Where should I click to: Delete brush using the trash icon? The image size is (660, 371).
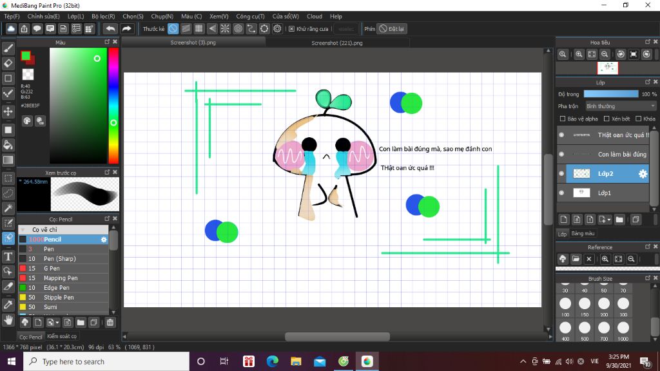(x=110, y=323)
